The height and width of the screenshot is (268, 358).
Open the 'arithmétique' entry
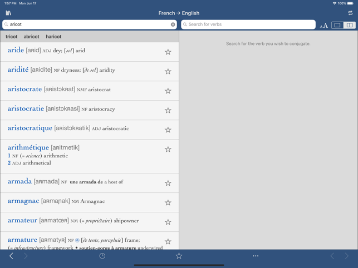[90, 156]
